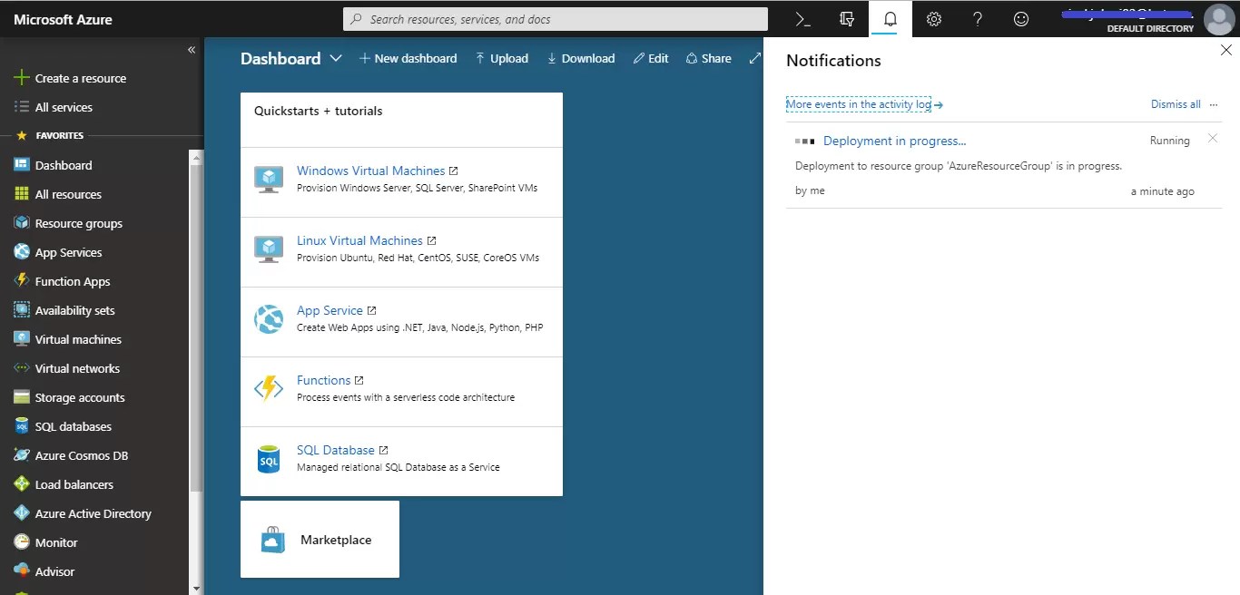Open Directory and subscription filter icon
Image resolution: width=1240 pixels, height=595 pixels.
[847, 18]
